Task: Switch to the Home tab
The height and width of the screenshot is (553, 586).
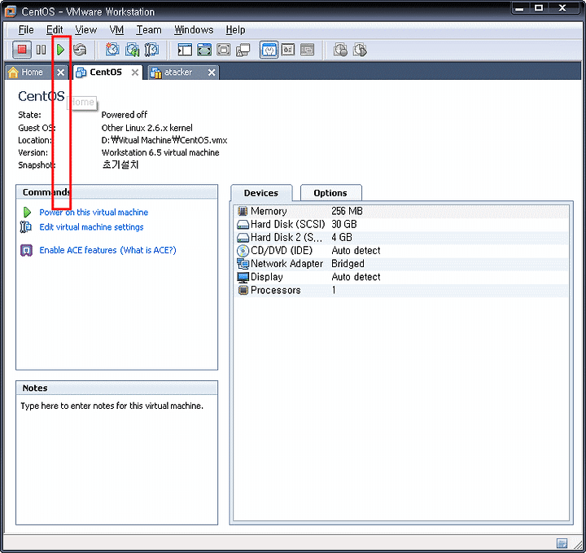Action: [32, 72]
